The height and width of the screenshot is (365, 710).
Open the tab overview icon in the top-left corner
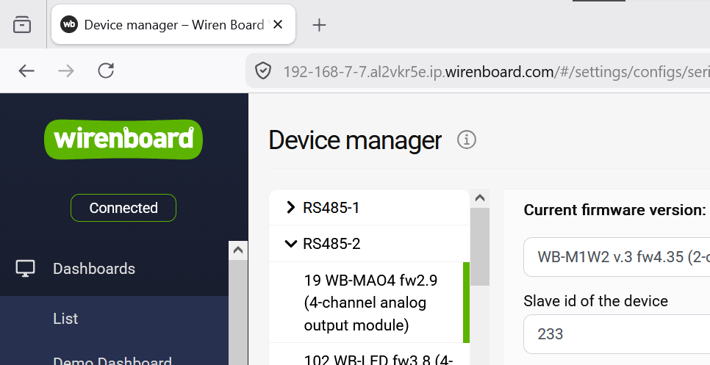(22, 24)
